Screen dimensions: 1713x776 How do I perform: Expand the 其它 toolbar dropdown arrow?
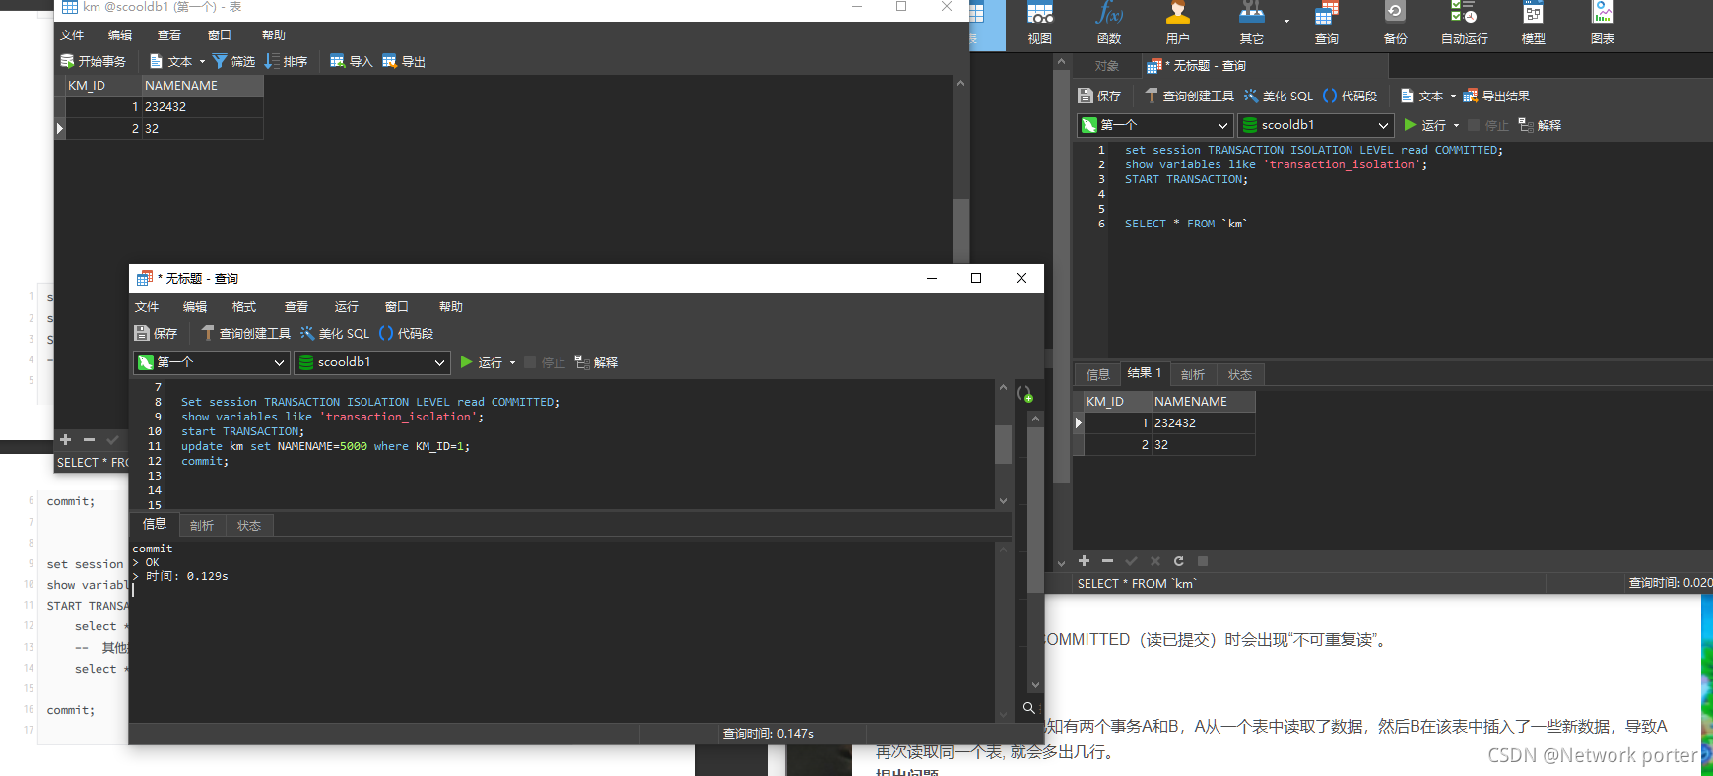click(x=1286, y=21)
